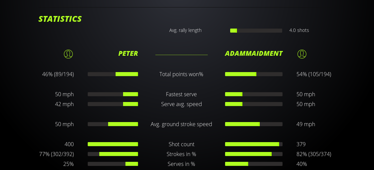The width and height of the screenshot is (374, 170).
Task: Click the Total points won% label
Action: (181, 74)
